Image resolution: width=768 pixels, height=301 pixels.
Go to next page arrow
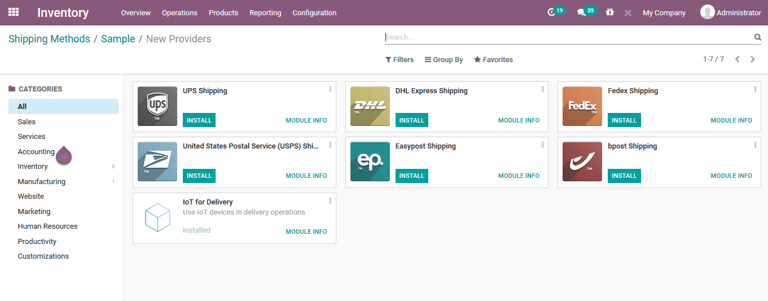(x=753, y=59)
